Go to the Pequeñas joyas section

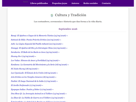pyautogui.click(x=60, y=3)
